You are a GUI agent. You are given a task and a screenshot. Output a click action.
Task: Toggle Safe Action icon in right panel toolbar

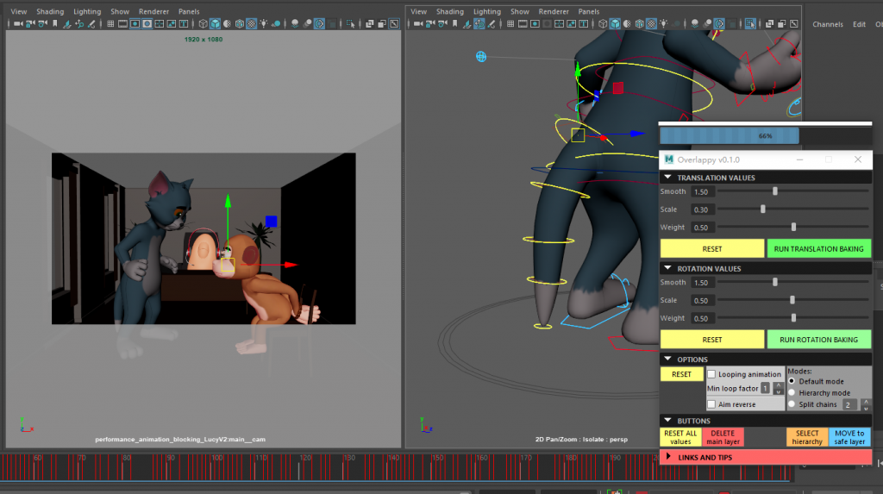coord(571,23)
